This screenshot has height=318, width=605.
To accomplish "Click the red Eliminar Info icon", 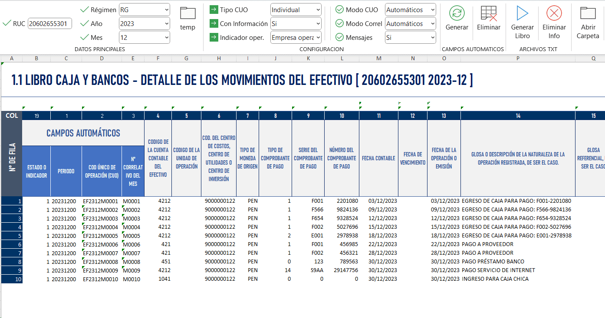I will click(x=554, y=13).
